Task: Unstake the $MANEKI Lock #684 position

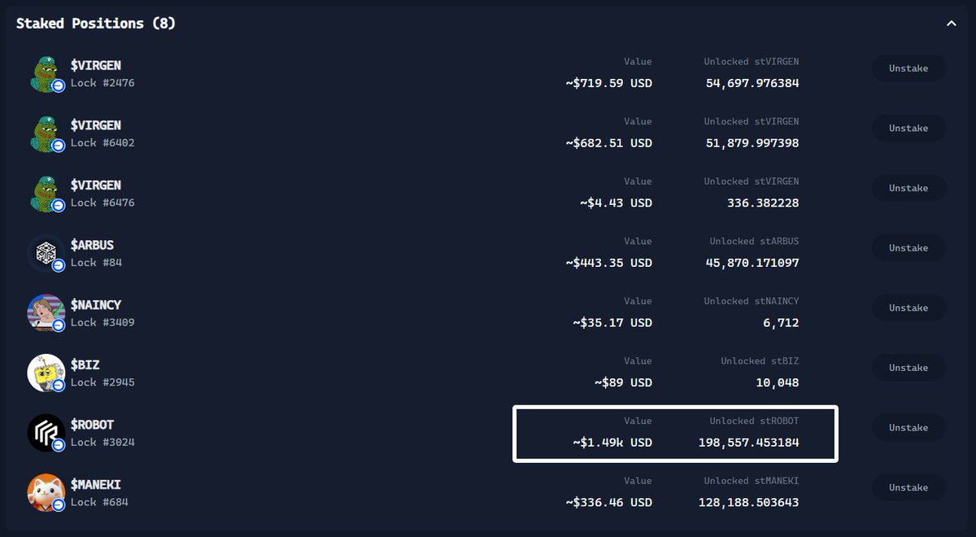Action: pos(908,487)
